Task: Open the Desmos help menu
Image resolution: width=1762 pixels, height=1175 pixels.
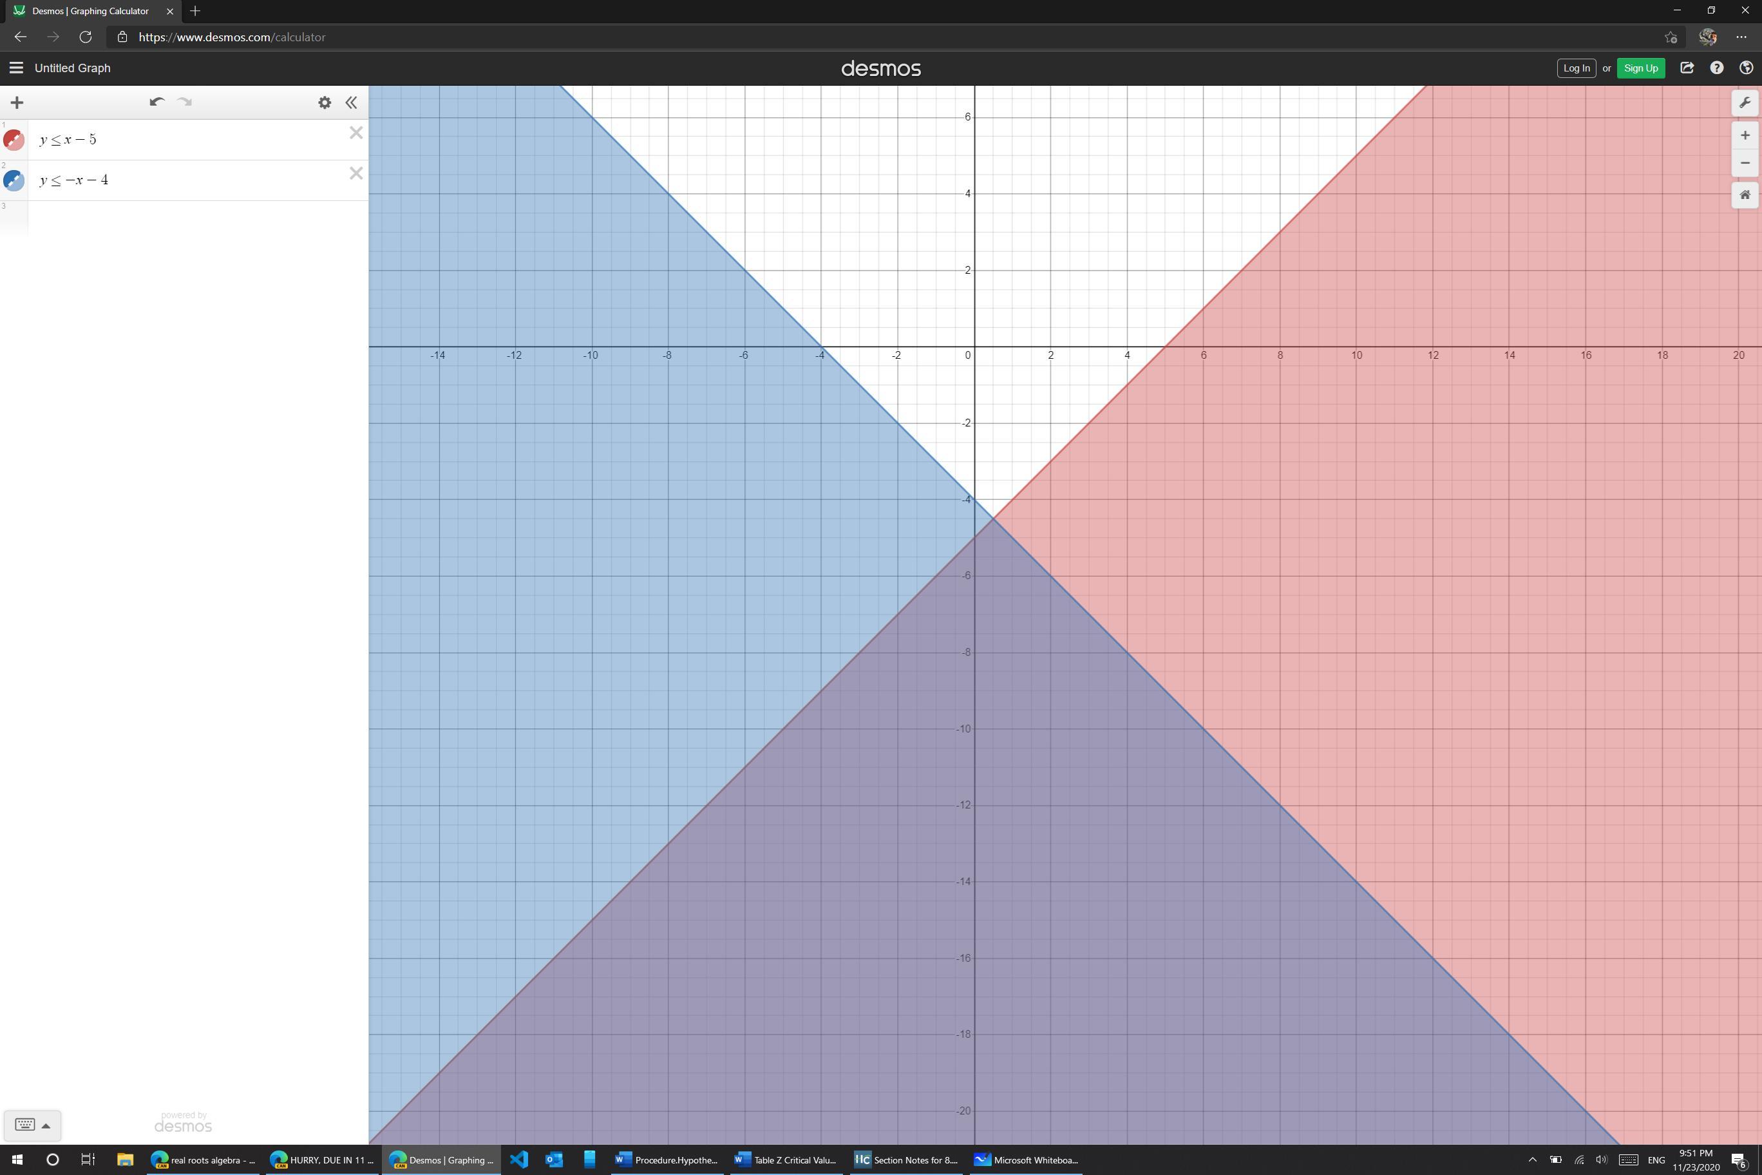Action: point(1716,68)
